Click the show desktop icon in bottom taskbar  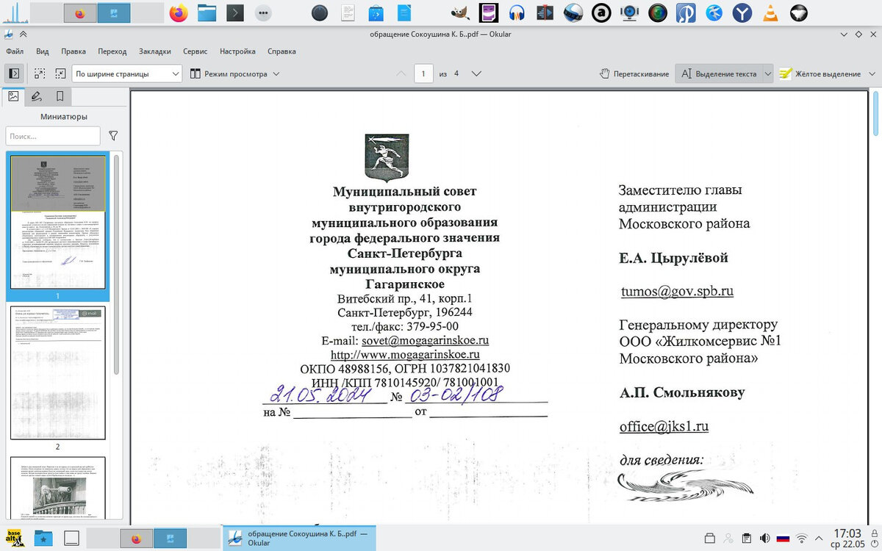pos(71,539)
